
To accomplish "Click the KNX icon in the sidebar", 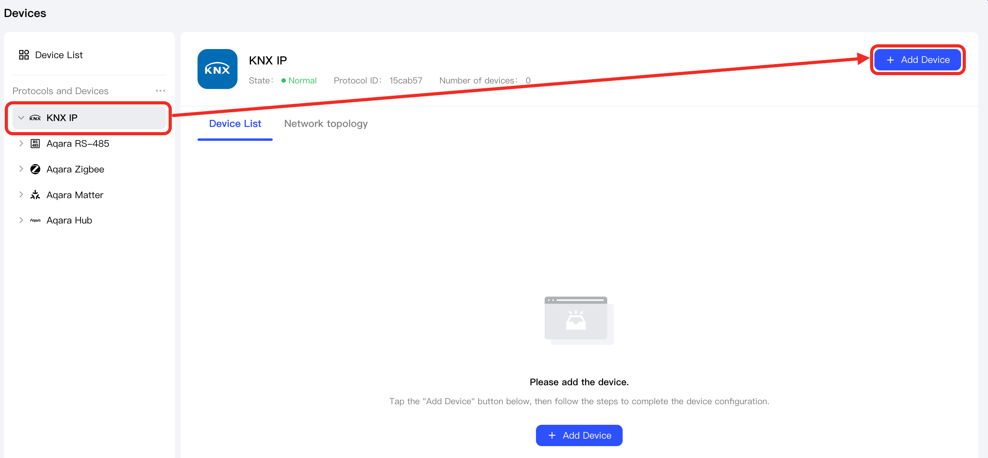I will [35, 118].
